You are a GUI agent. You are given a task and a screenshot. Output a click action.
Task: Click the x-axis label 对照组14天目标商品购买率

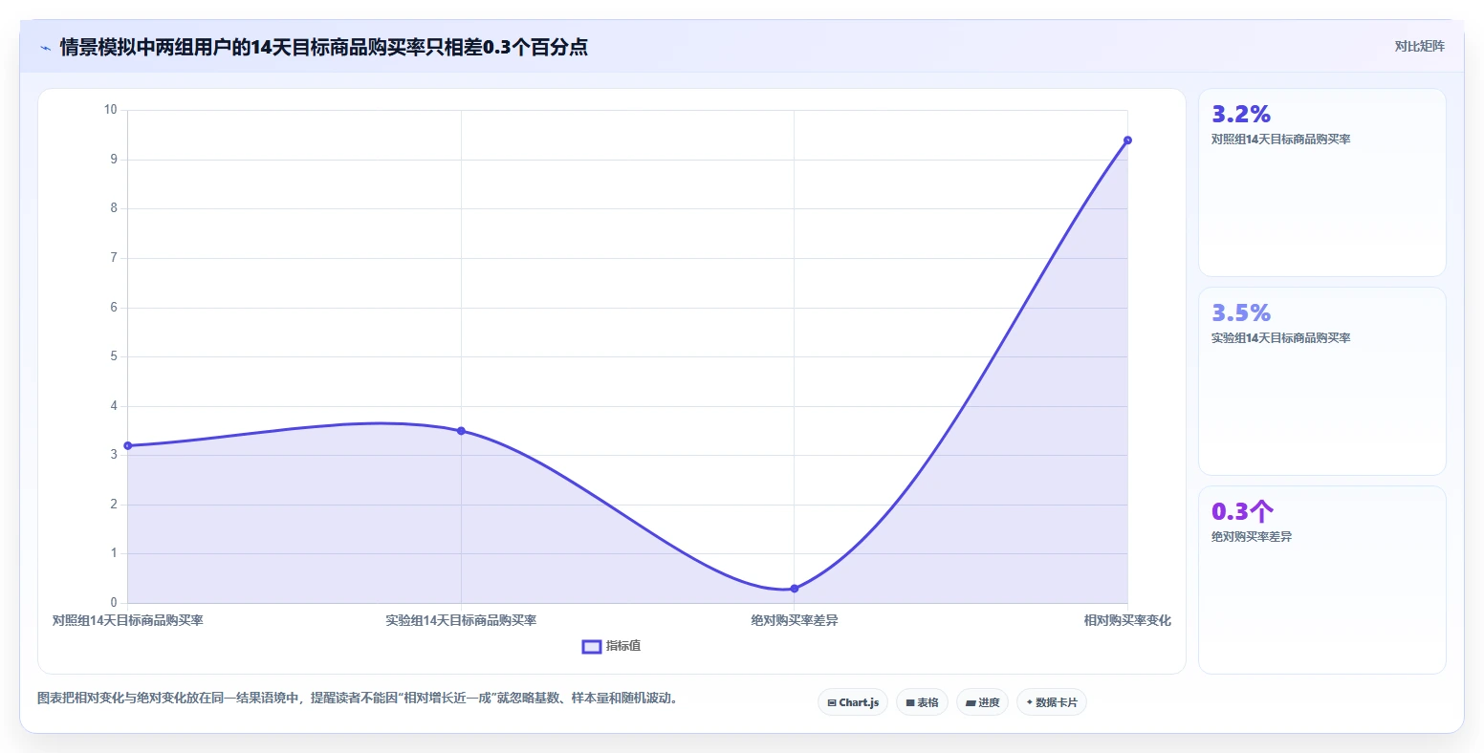point(128,621)
